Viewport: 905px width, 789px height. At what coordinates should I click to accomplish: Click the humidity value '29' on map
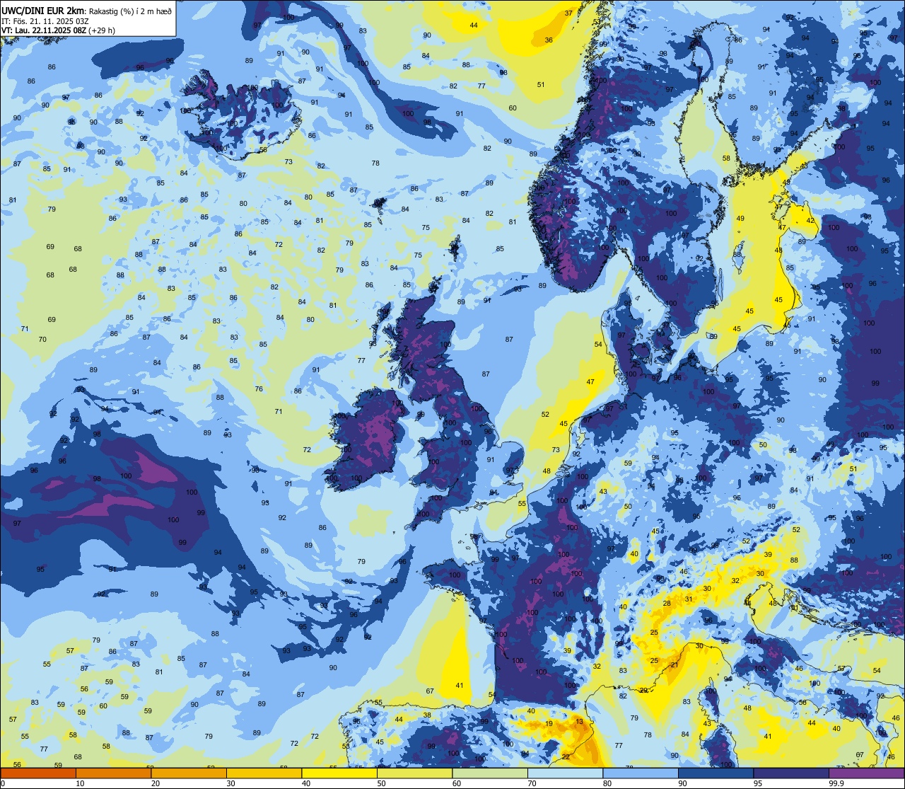[643, 691]
